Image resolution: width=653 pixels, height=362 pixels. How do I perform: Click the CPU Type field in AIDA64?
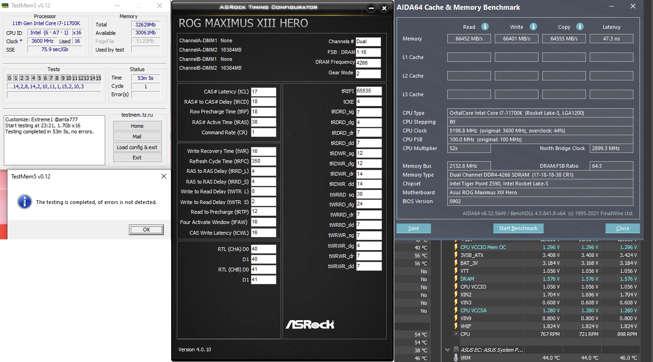(540, 113)
